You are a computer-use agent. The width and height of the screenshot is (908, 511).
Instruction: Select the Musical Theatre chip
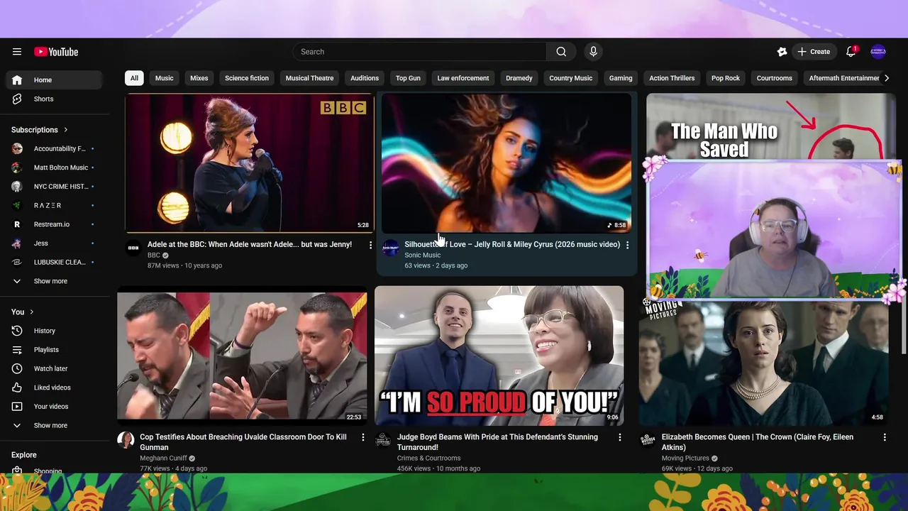[x=309, y=78]
